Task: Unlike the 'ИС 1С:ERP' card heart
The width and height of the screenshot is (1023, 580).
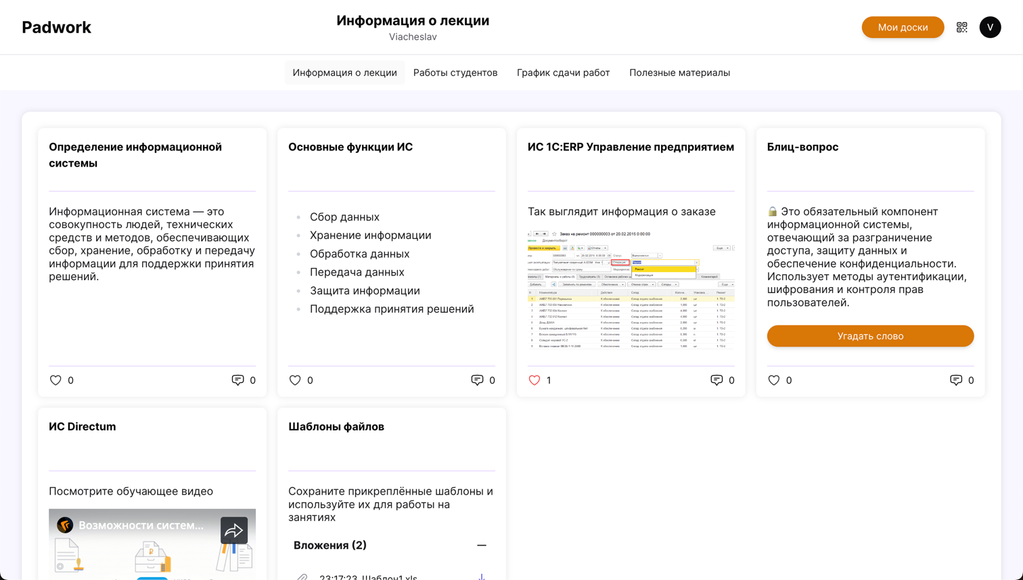Action: point(535,380)
